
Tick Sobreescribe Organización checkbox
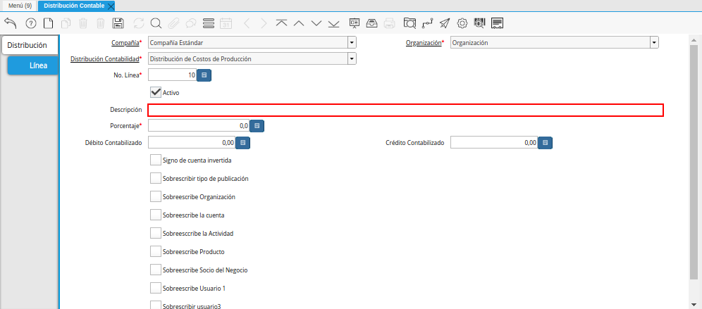(x=155, y=196)
